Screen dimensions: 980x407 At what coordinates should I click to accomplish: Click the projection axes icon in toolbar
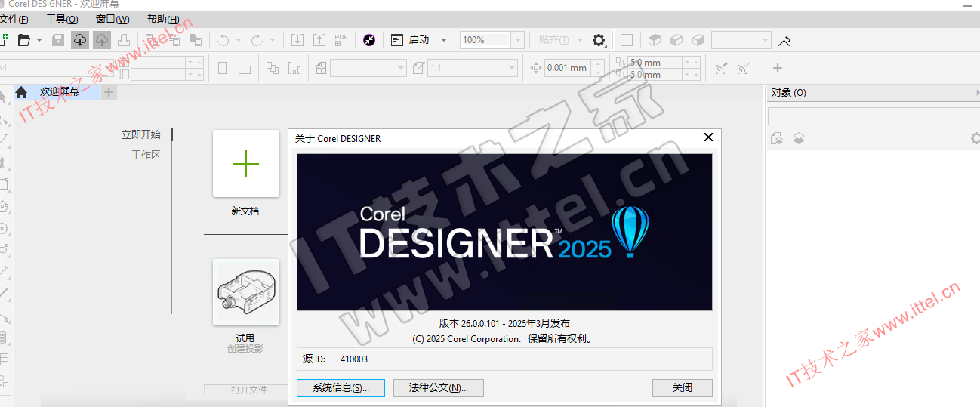[x=784, y=40]
